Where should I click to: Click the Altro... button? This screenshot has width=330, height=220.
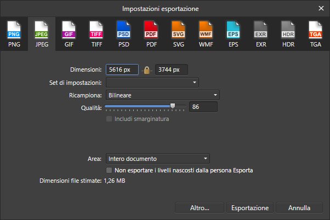pyautogui.click(x=200, y=208)
